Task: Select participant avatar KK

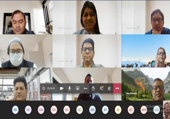Action: tap(28, 110)
